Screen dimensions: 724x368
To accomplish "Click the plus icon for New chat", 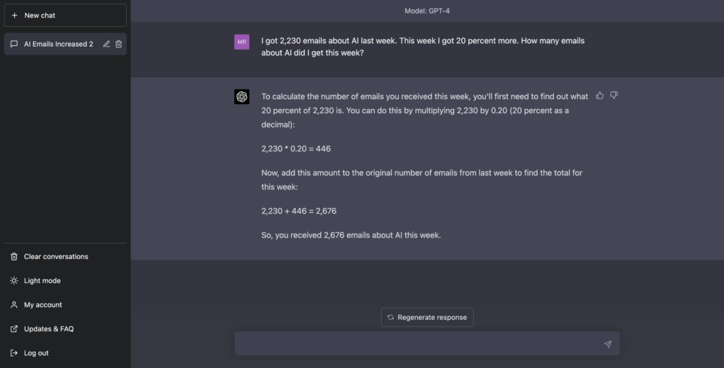I will point(14,16).
